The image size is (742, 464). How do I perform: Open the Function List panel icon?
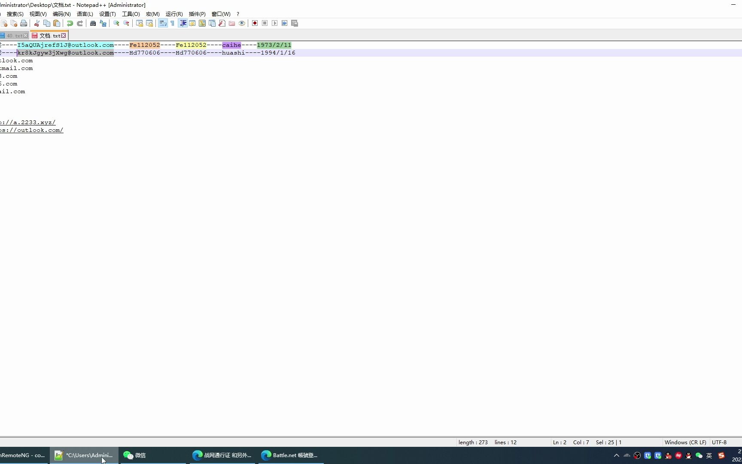[x=222, y=23]
